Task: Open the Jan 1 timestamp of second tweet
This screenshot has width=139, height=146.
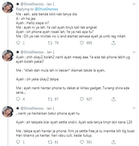Action: (51, 52)
